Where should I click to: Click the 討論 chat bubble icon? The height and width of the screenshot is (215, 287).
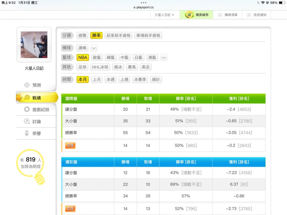[27, 121]
